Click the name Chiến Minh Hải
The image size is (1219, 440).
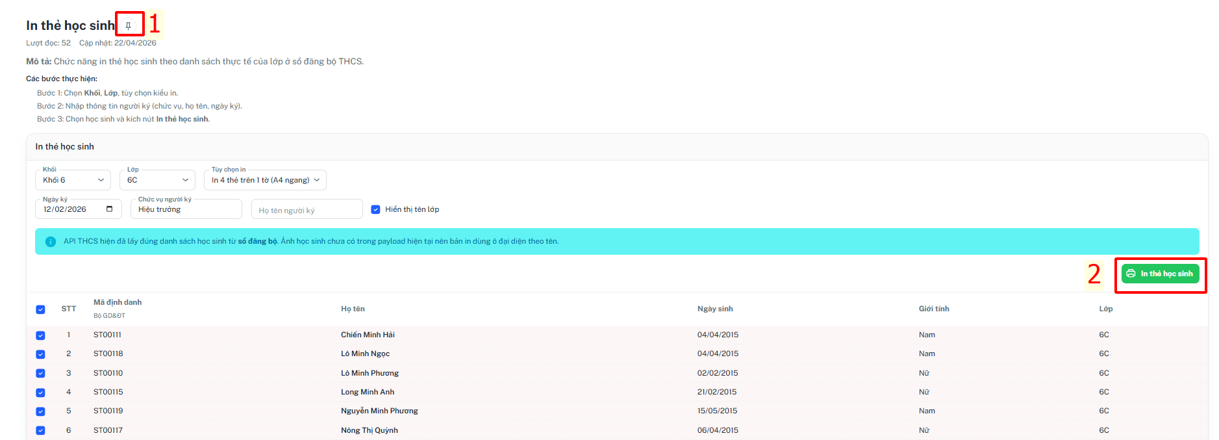coord(368,335)
